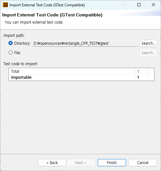
Task: Click the Total count value cell
Action: point(141,71)
